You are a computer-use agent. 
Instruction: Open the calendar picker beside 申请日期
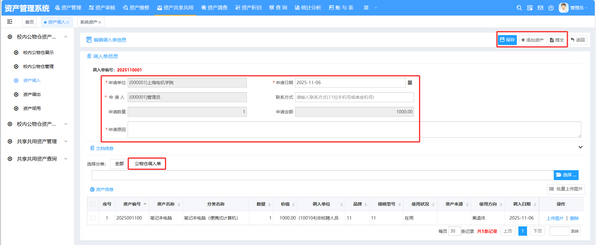[410, 83]
